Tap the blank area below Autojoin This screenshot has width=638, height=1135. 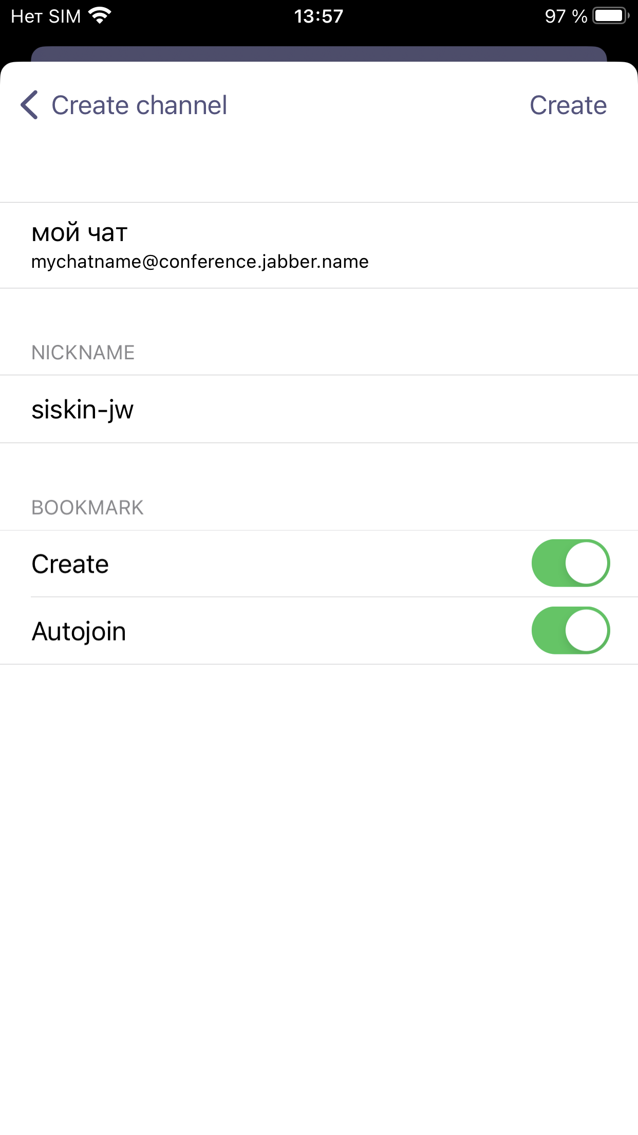tap(318, 874)
